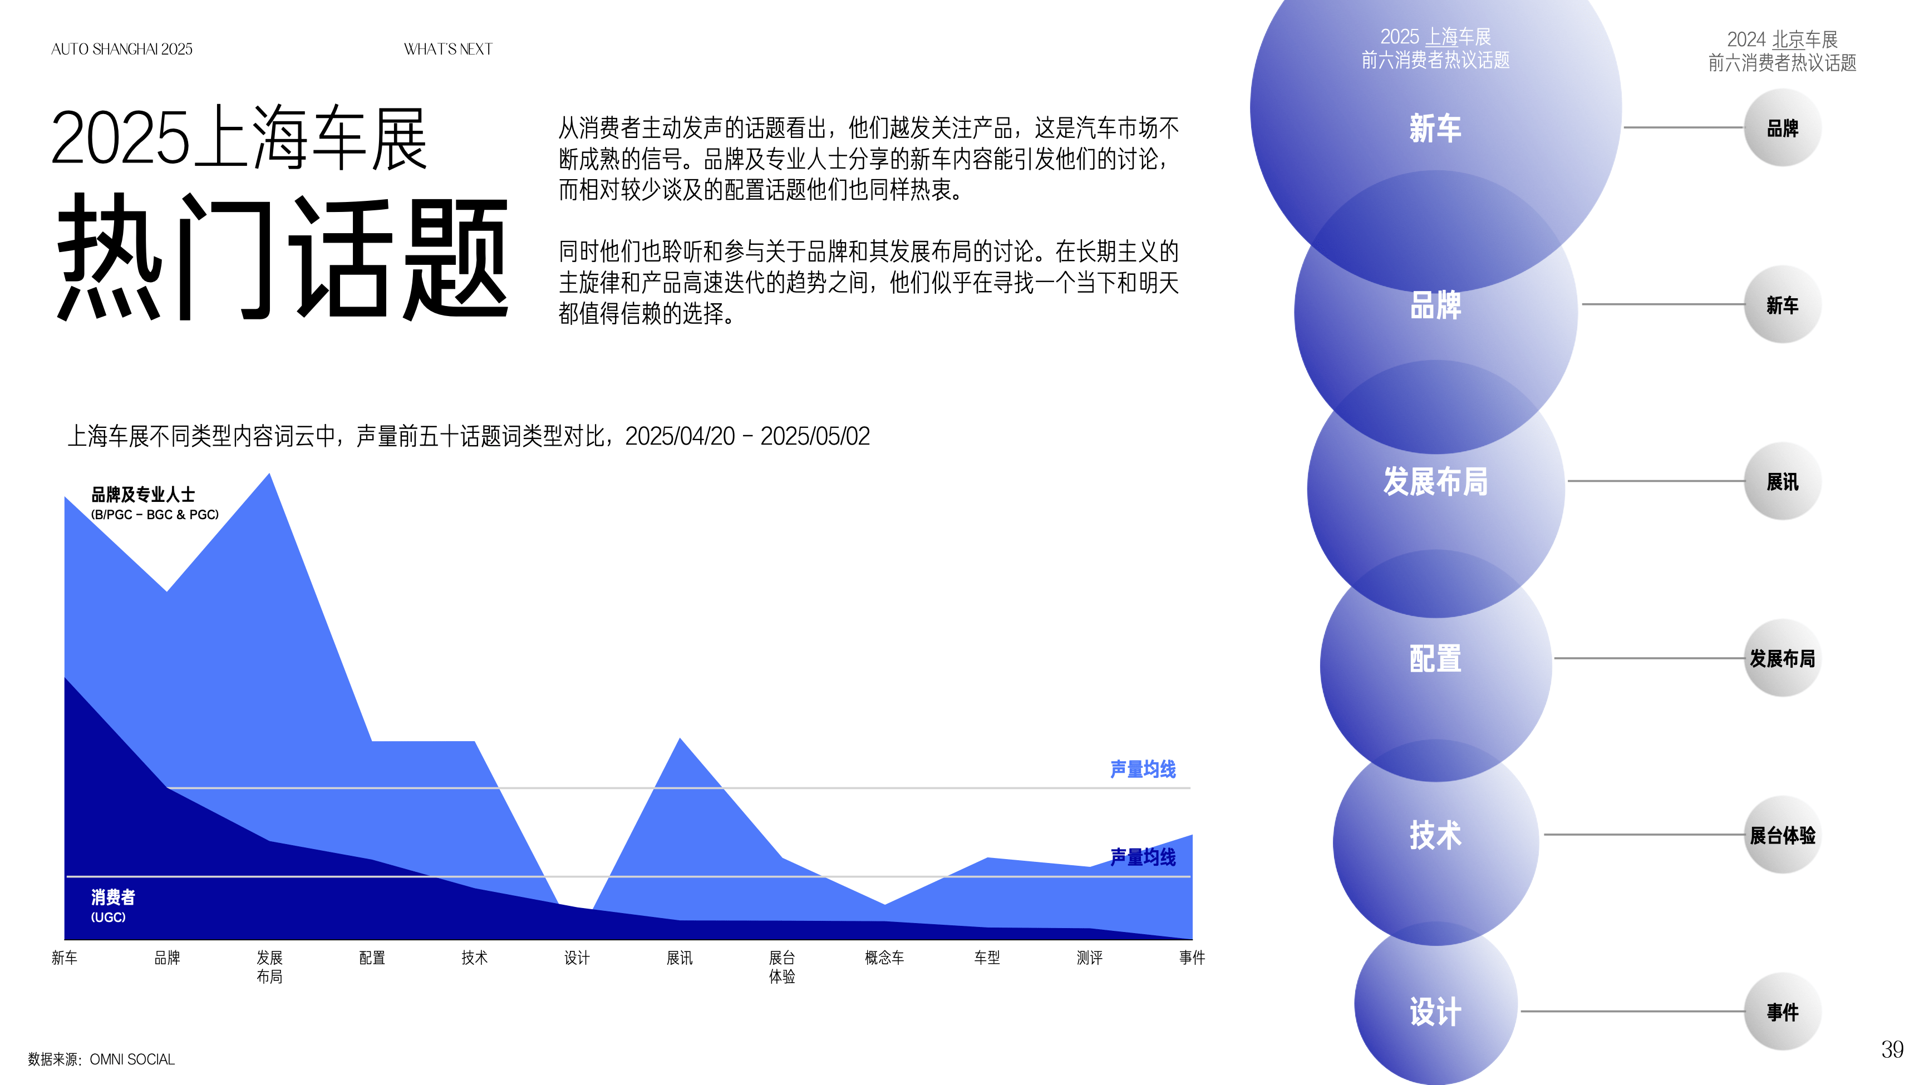The height and width of the screenshot is (1085, 1929).
Task: Click the AUTO SHANGHAI 2025 header text
Action: pos(121,50)
